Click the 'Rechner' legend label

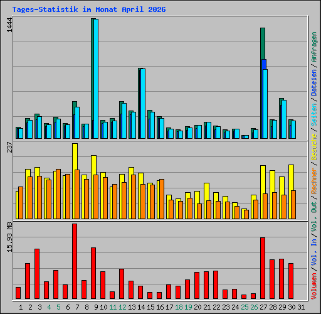coord(314,181)
